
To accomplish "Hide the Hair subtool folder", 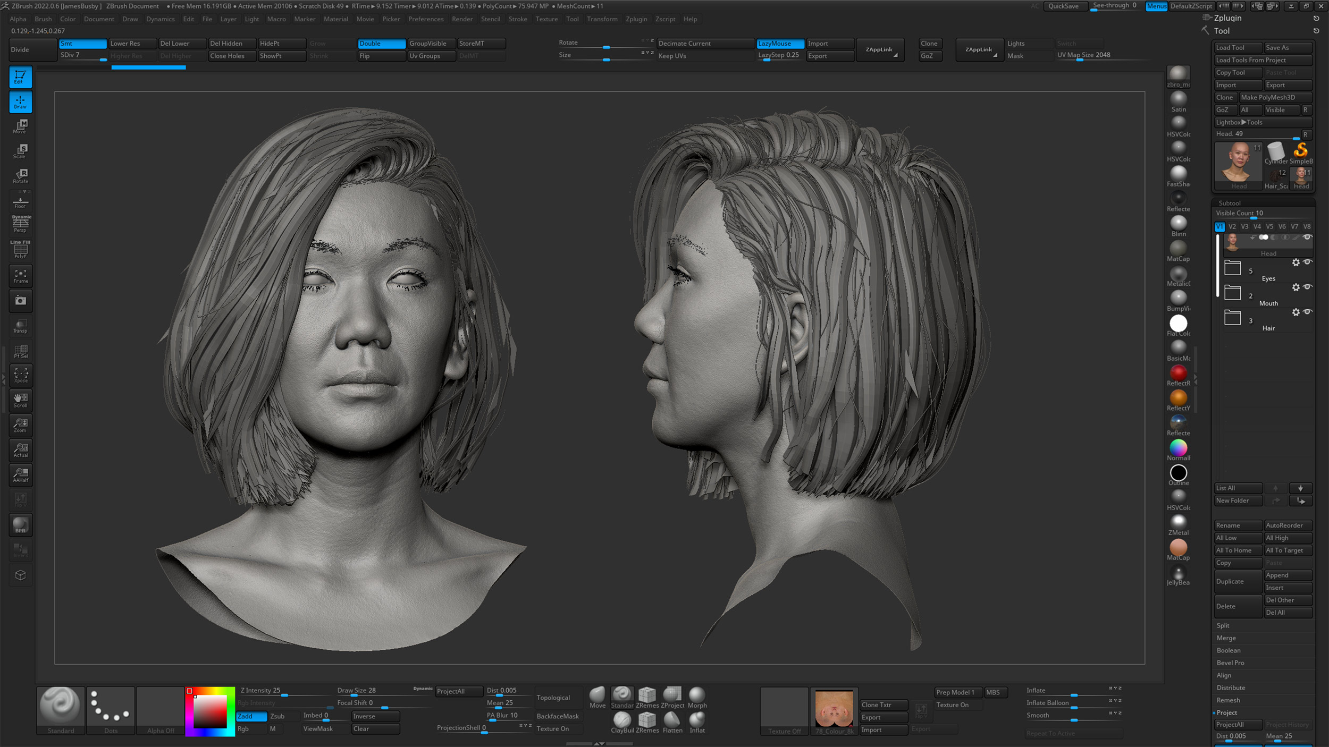I will coord(1307,312).
